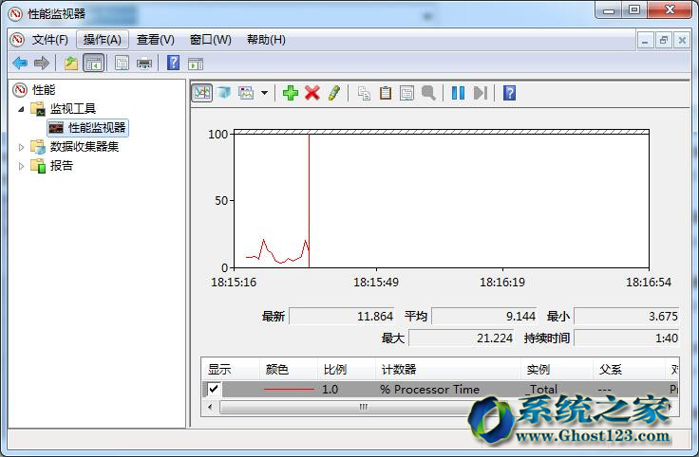
Task: Click the 平均 value field 9.144
Action: [x=484, y=317]
